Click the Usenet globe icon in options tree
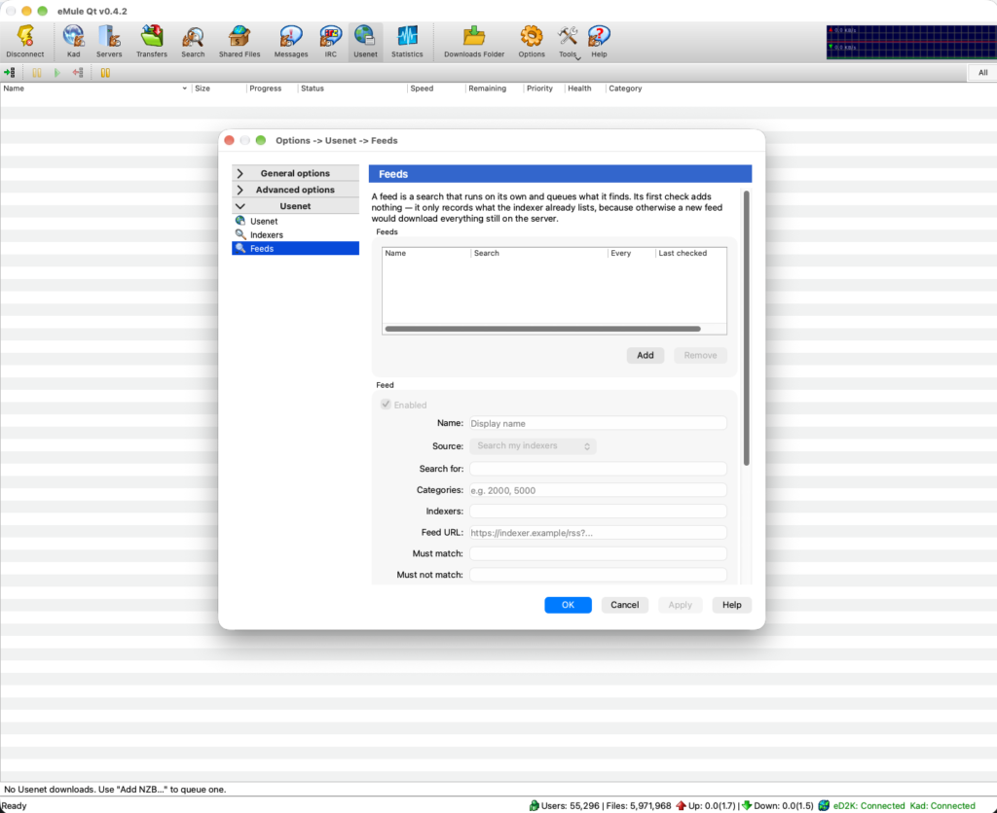Image resolution: width=997 pixels, height=813 pixels. click(240, 221)
